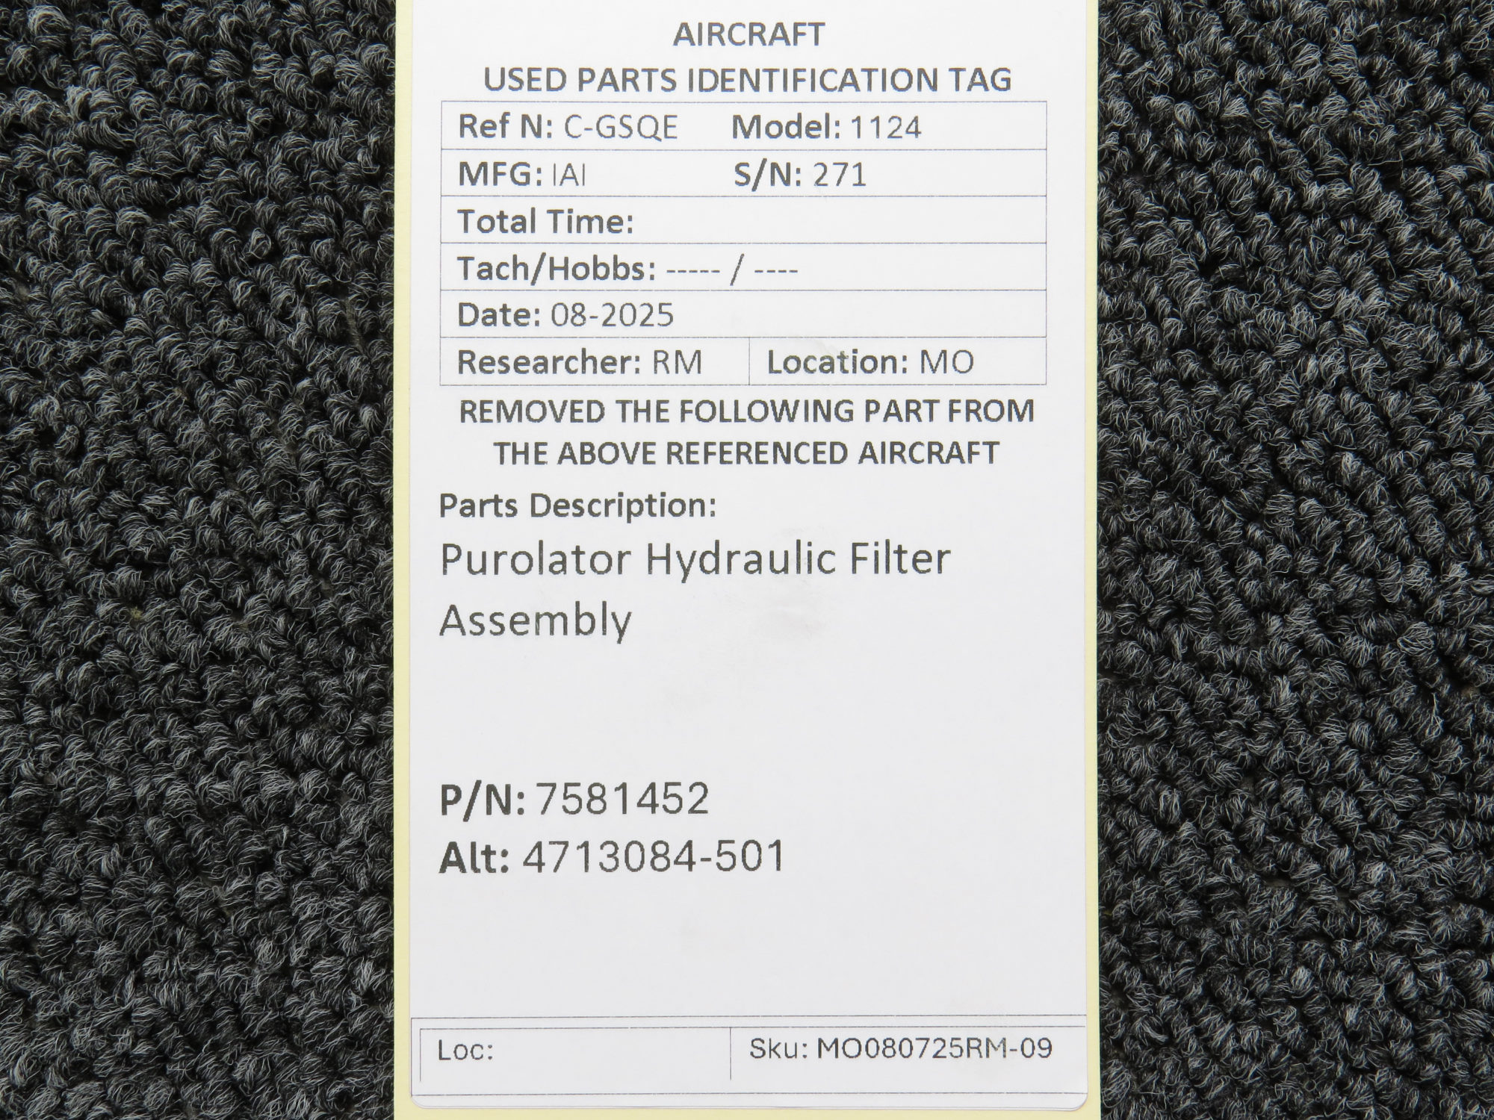Click Purolator Hydraulic Filter text
This screenshot has width=1494, height=1120.
coord(695,559)
